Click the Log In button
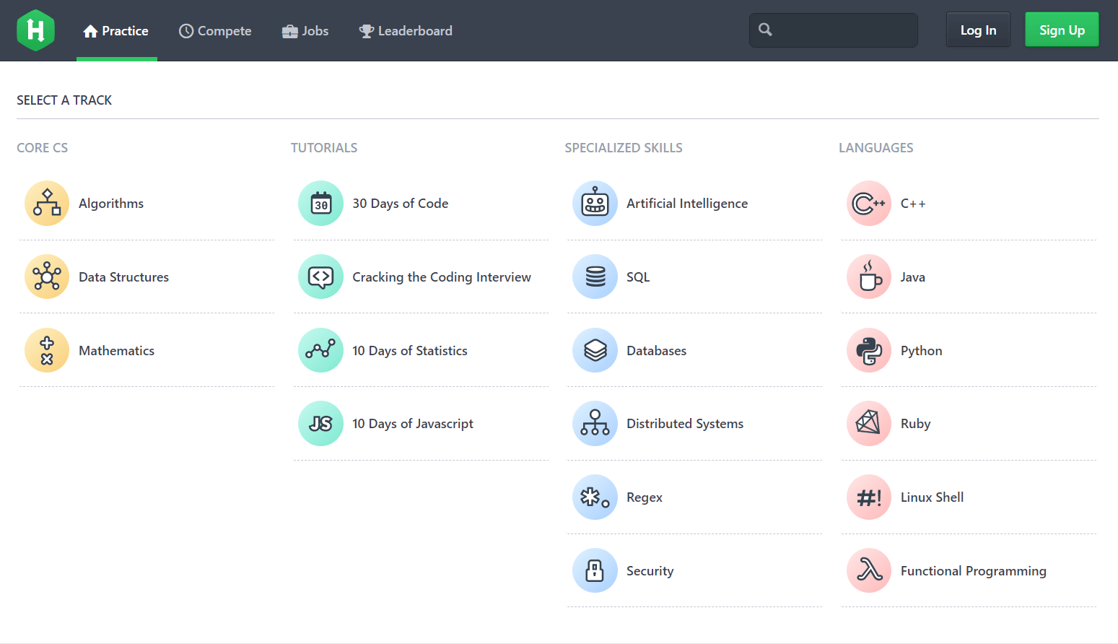This screenshot has height=644, width=1118. [978, 30]
